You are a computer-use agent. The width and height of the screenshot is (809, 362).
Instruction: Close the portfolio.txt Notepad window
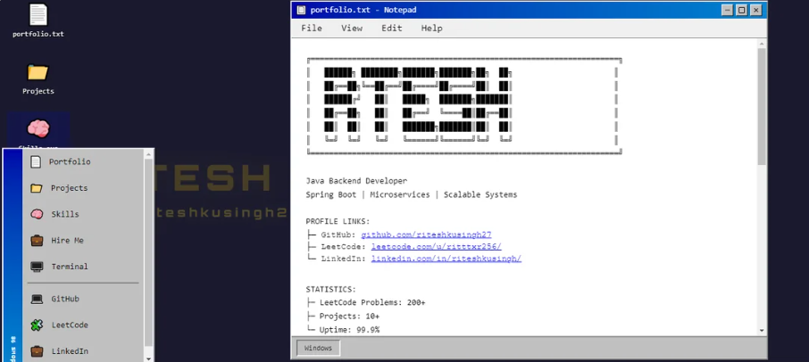pyautogui.click(x=755, y=10)
